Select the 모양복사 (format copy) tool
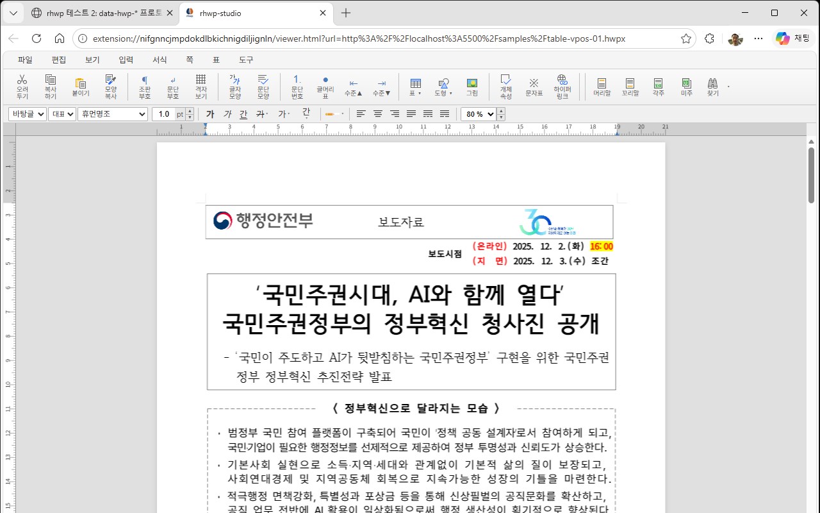The image size is (820, 513). [111, 87]
